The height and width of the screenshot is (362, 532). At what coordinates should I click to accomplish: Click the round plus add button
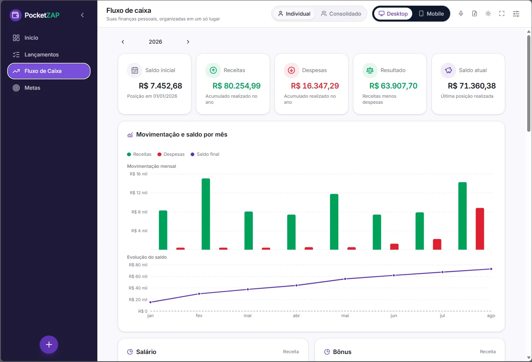click(49, 344)
